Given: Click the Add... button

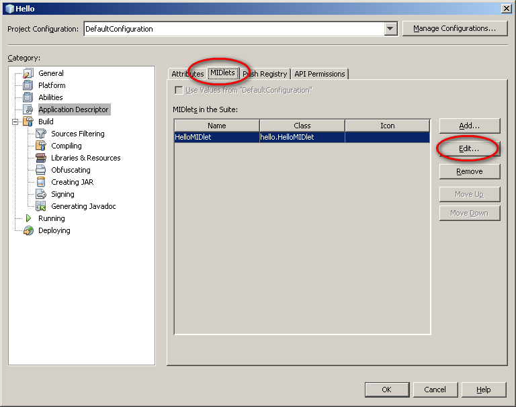Looking at the screenshot, I should [469, 126].
